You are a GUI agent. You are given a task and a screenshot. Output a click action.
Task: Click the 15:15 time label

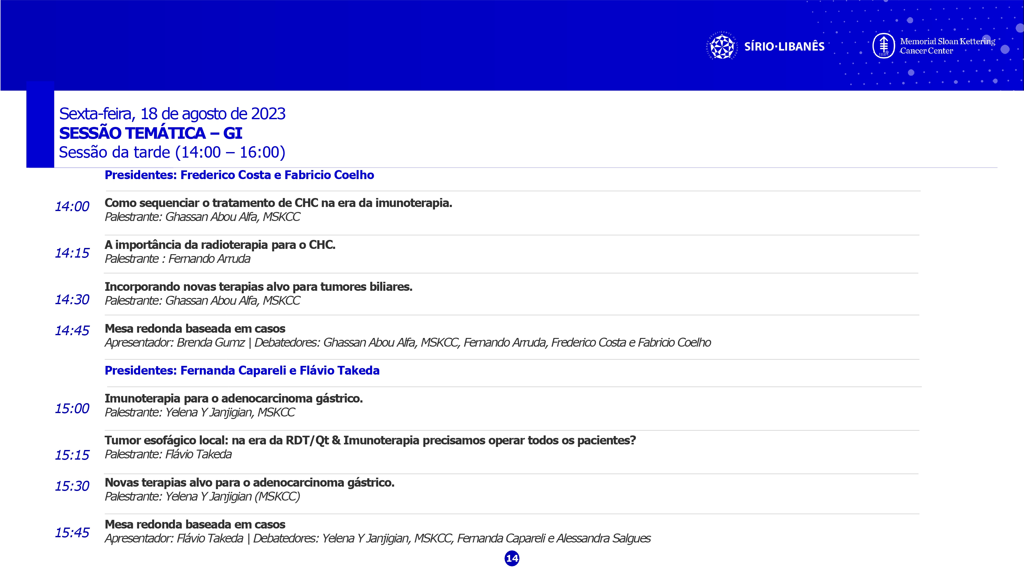pos(72,455)
